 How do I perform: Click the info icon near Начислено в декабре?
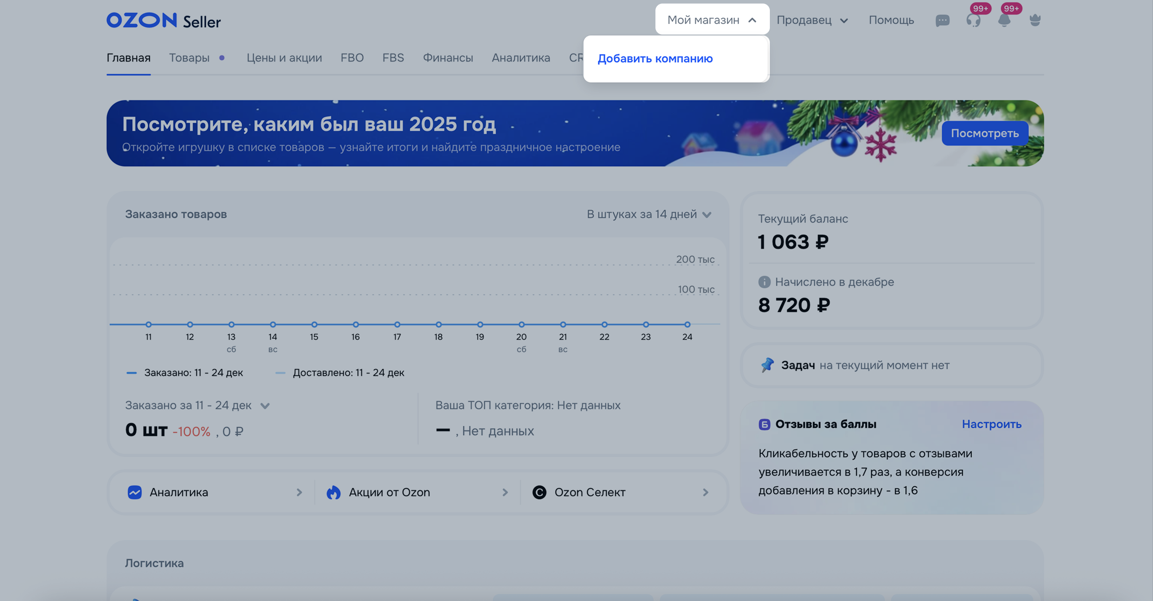click(x=764, y=282)
